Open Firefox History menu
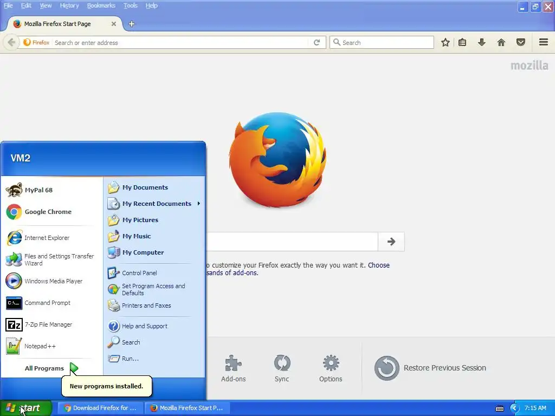555x416 pixels. click(69, 5)
